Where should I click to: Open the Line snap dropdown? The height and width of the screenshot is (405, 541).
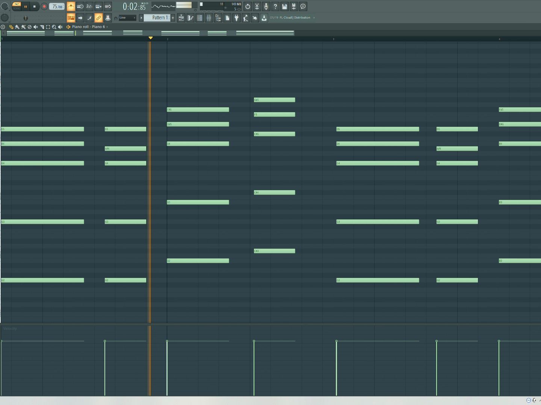point(127,18)
